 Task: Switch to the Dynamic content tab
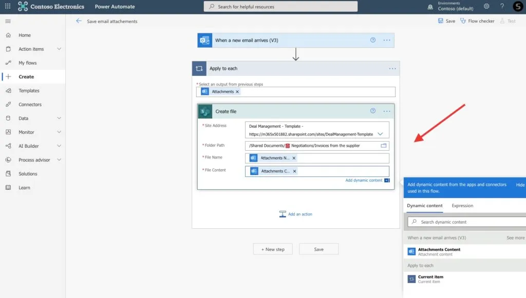[x=425, y=206]
